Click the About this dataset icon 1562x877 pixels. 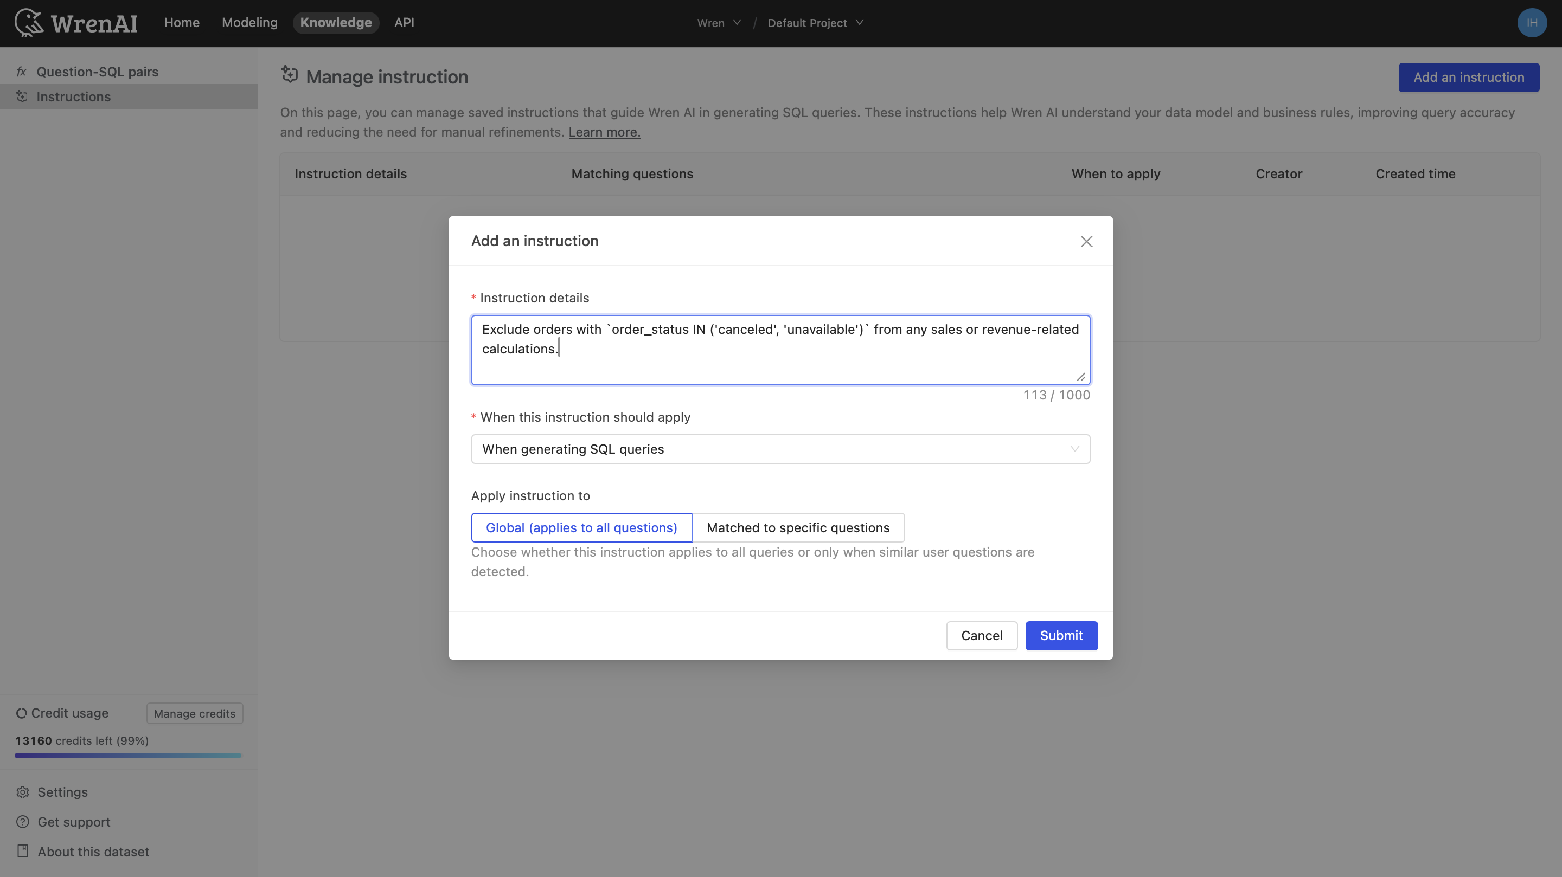[x=22, y=851]
